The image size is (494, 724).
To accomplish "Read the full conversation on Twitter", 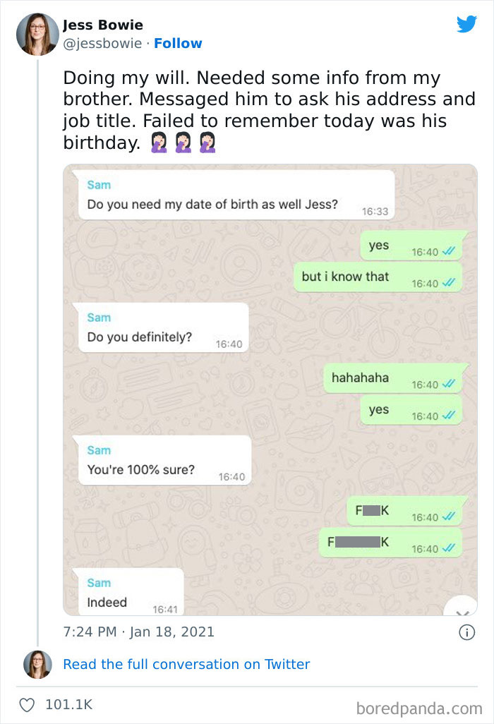I will 187,664.
